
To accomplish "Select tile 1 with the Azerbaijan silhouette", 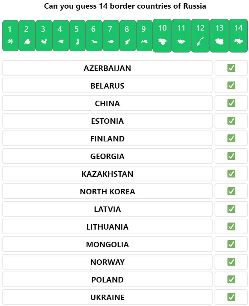I will coord(10,36).
